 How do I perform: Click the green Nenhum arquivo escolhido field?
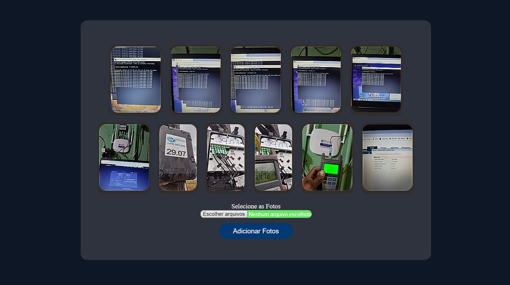pyautogui.click(x=280, y=214)
